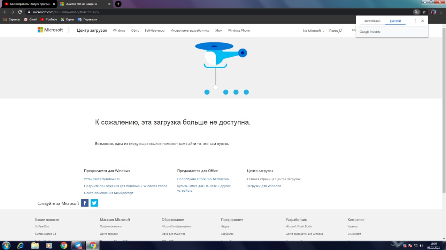
Task: Open Карьера footer link
Action: coord(353,226)
